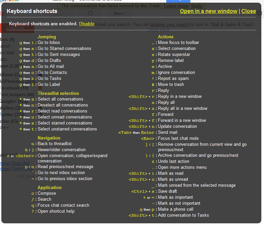This screenshot has width=264, height=225.
Task: Select 'Go to Sent messages' text
Action: [x=59, y=55]
